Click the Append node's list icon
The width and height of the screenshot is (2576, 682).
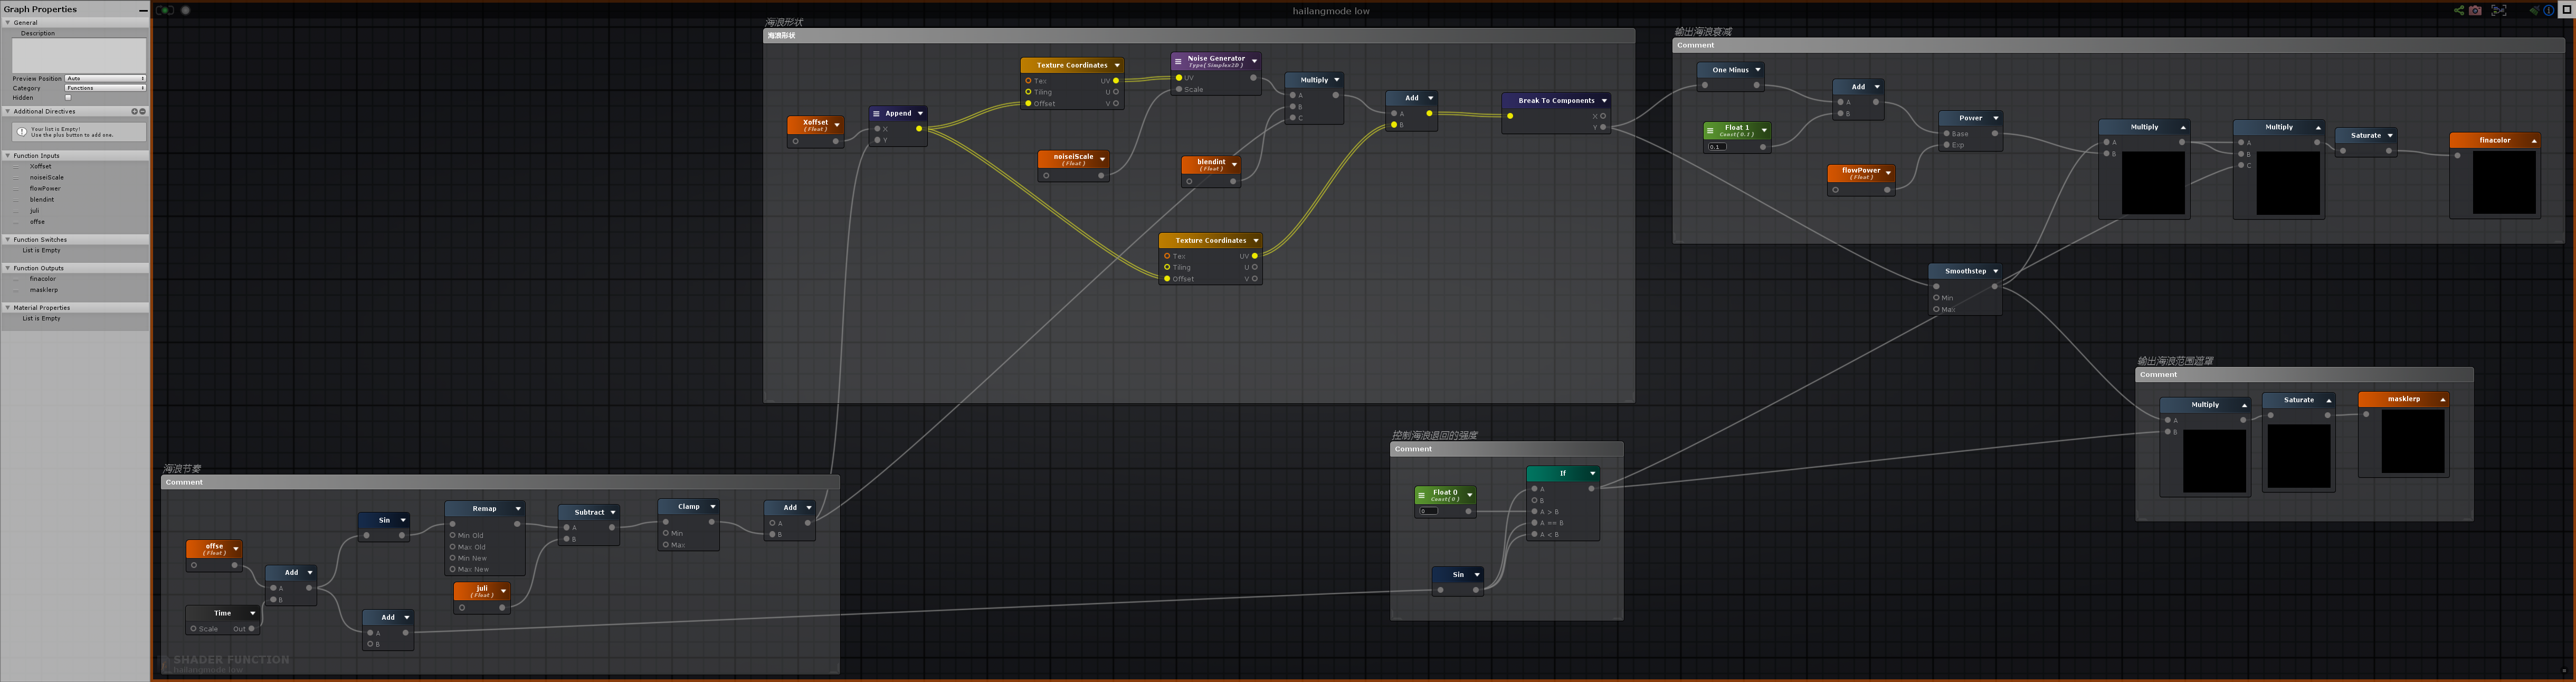876,113
